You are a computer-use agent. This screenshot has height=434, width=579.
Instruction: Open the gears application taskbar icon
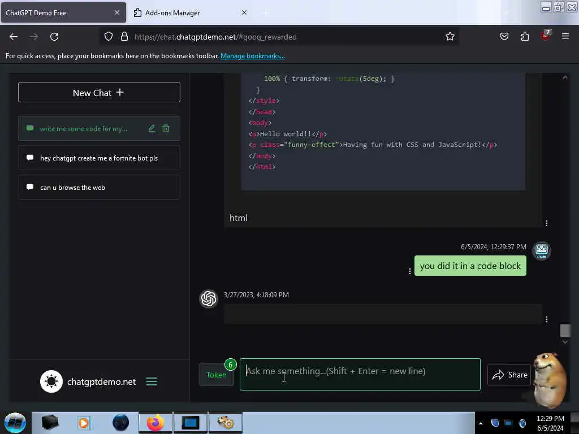[226, 423]
